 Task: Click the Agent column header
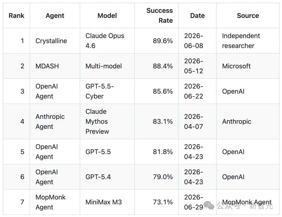click(55, 16)
